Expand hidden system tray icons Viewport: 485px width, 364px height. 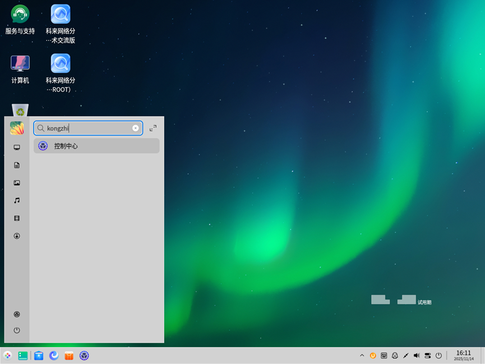click(x=362, y=356)
